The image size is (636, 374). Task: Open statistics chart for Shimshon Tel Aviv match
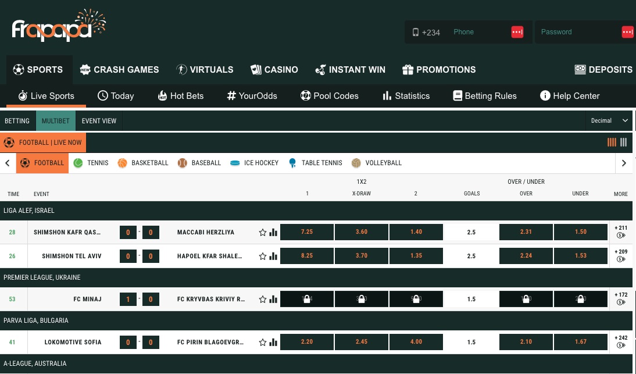273,257
